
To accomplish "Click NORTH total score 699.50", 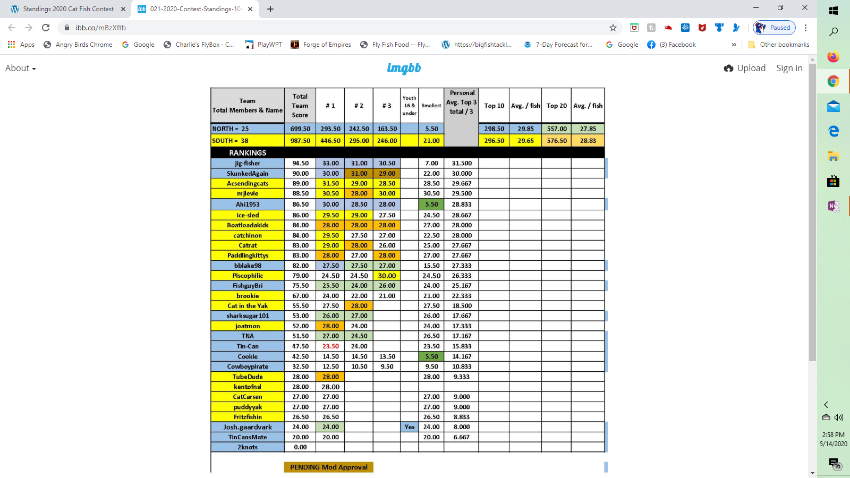I will point(300,129).
